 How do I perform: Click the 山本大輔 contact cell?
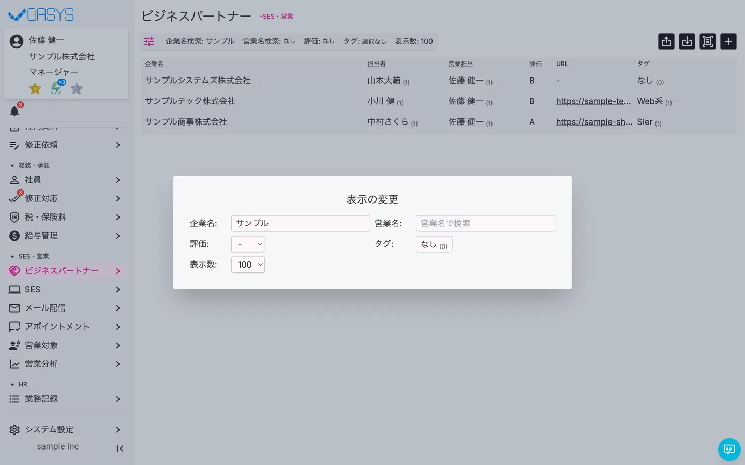[389, 81]
